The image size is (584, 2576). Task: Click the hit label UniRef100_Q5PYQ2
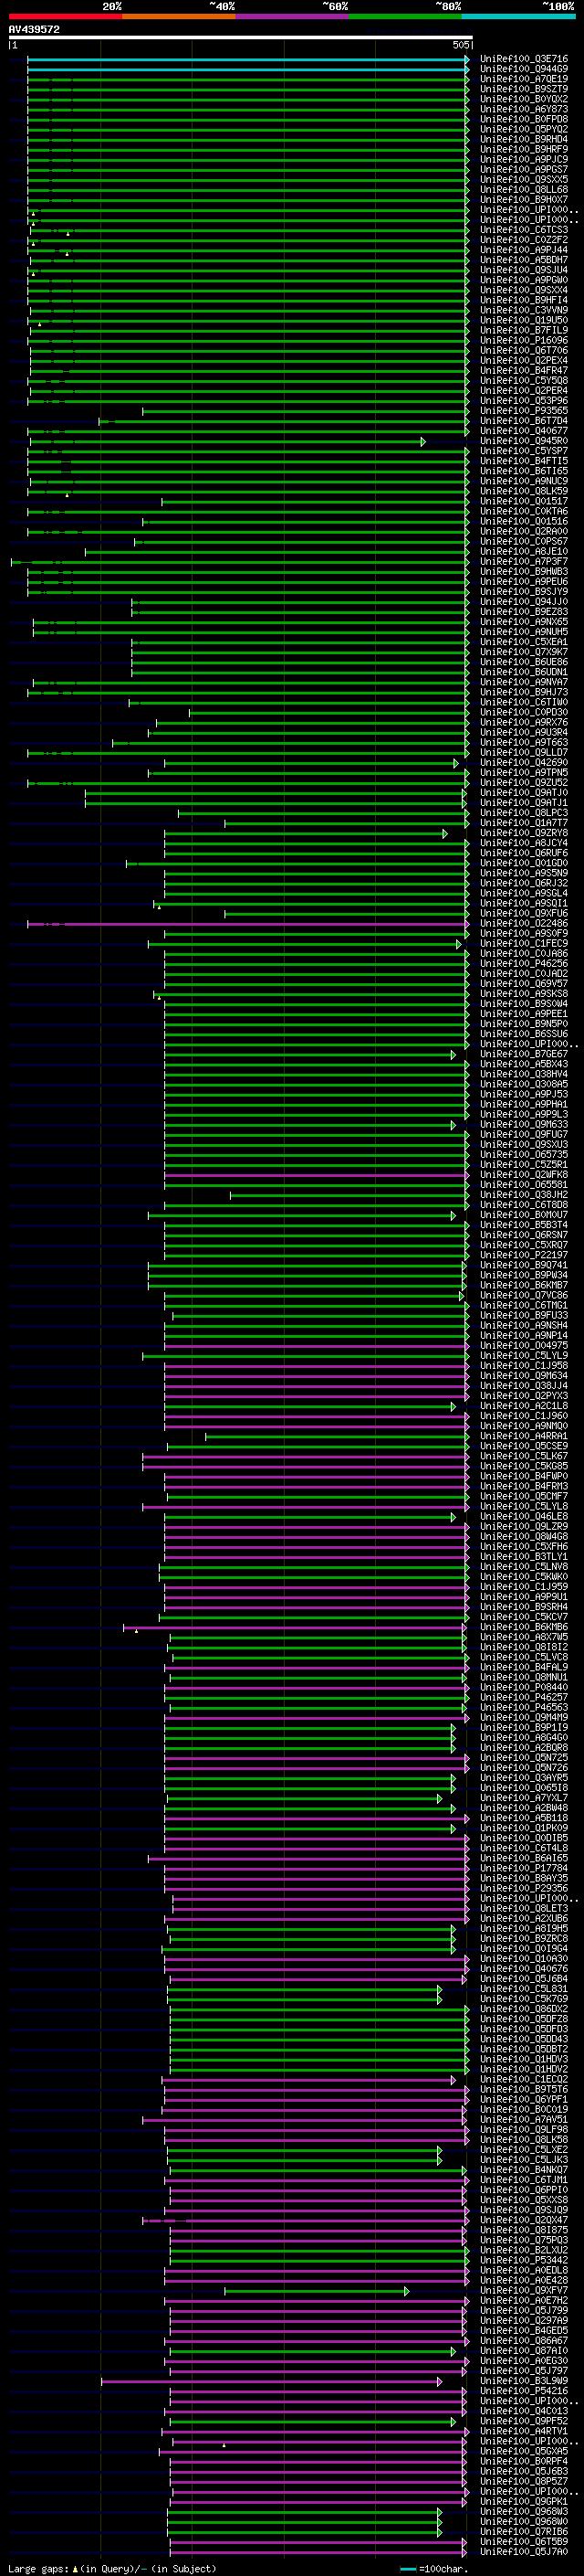(524, 129)
